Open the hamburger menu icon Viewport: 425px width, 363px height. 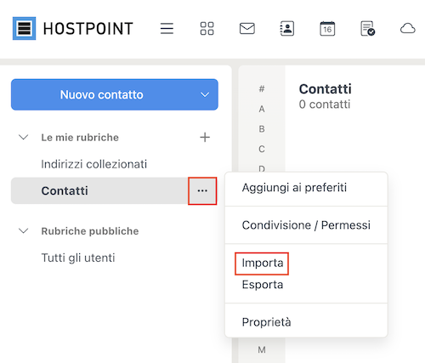(167, 29)
